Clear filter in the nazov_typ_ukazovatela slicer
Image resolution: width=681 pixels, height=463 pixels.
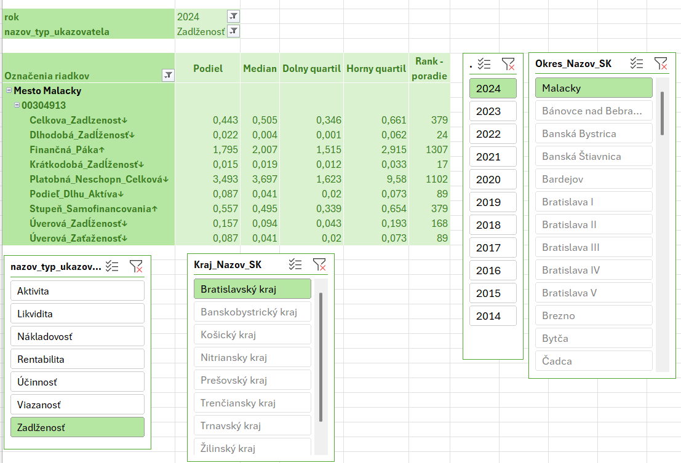coord(135,266)
